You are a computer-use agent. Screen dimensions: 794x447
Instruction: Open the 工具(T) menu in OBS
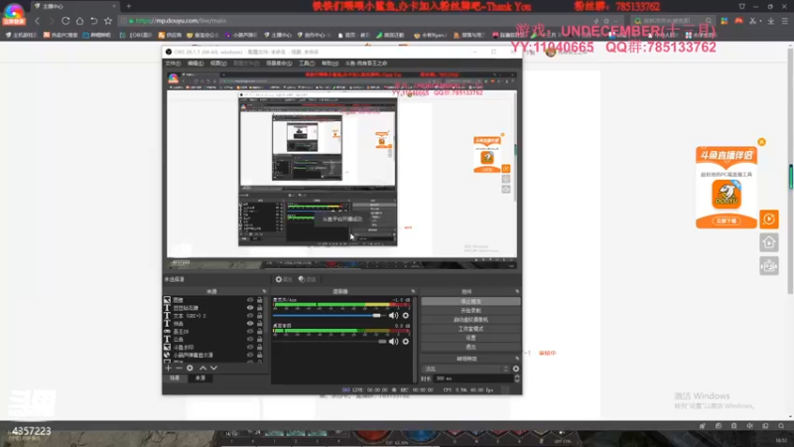307,64
